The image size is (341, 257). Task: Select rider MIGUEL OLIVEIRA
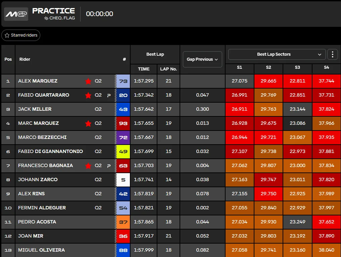point(41,250)
